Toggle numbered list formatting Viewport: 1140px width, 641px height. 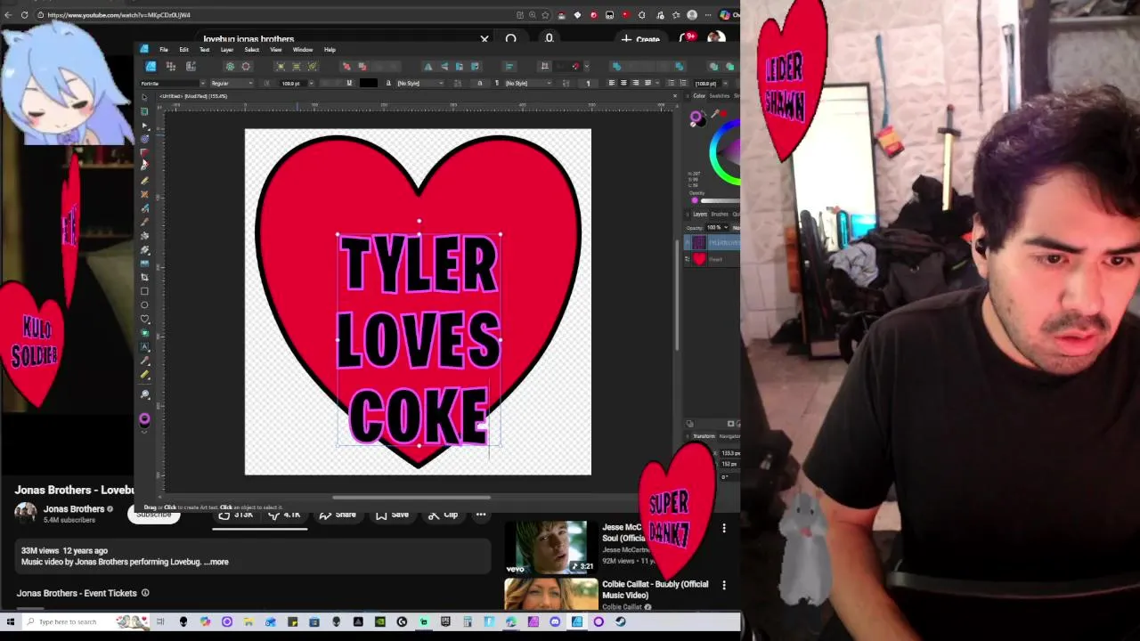(x=683, y=83)
